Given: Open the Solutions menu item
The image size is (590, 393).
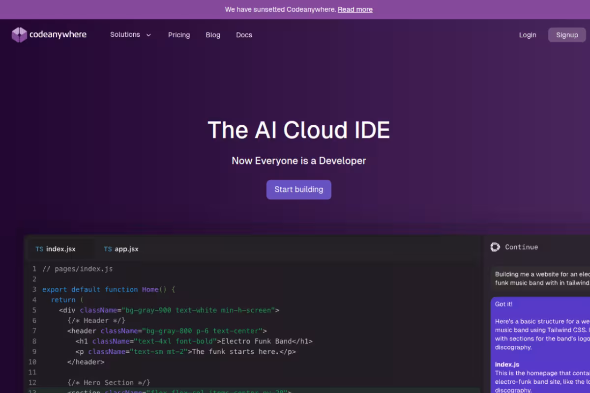Looking at the screenshot, I should (125, 35).
